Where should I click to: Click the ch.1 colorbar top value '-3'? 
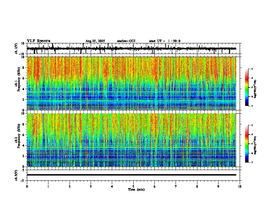[252, 69]
